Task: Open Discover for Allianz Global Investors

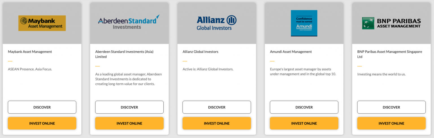Action: point(217,107)
